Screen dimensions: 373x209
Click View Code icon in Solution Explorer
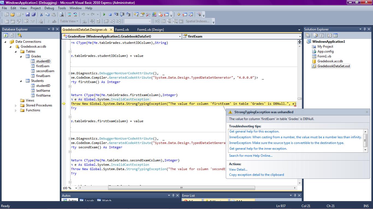(330, 35)
